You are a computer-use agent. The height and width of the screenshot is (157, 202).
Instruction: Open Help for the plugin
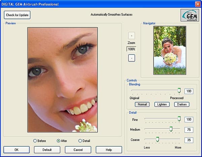click(x=109, y=150)
